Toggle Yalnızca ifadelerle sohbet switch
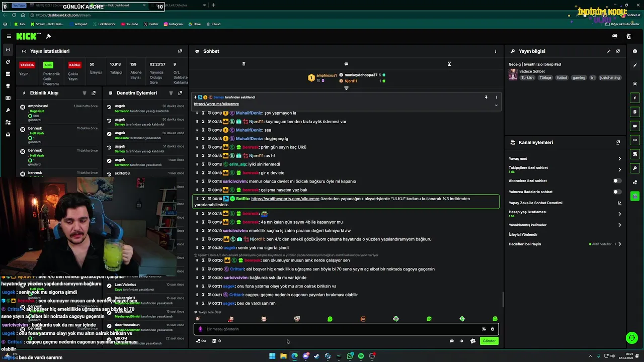 pyautogui.click(x=617, y=192)
